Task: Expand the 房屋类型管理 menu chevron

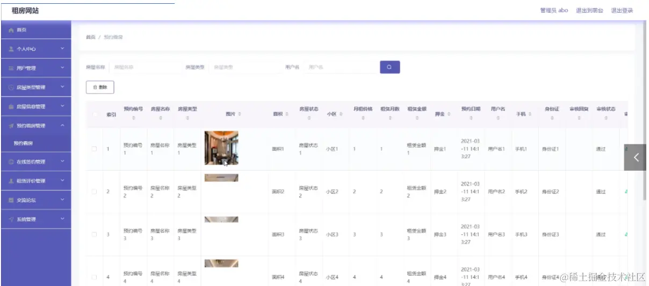Action: coord(62,87)
